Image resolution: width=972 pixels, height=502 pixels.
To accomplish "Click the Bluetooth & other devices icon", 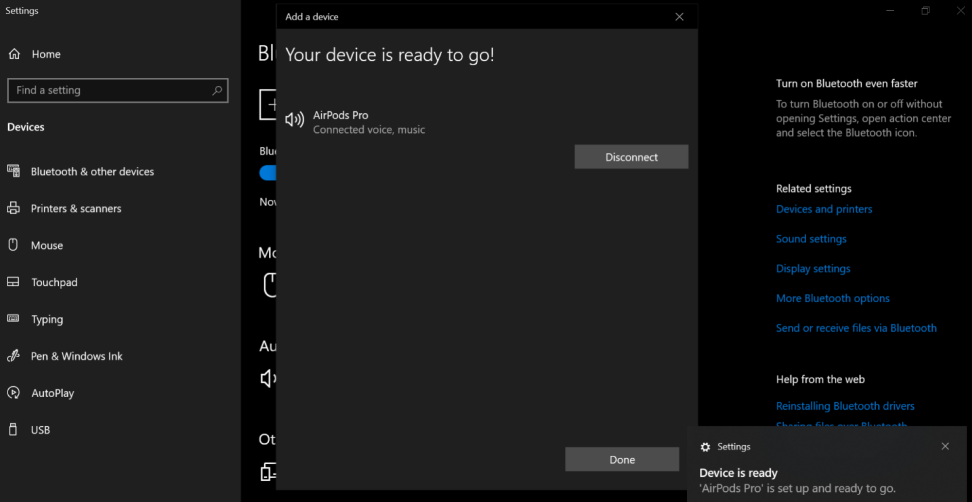I will click(x=13, y=171).
